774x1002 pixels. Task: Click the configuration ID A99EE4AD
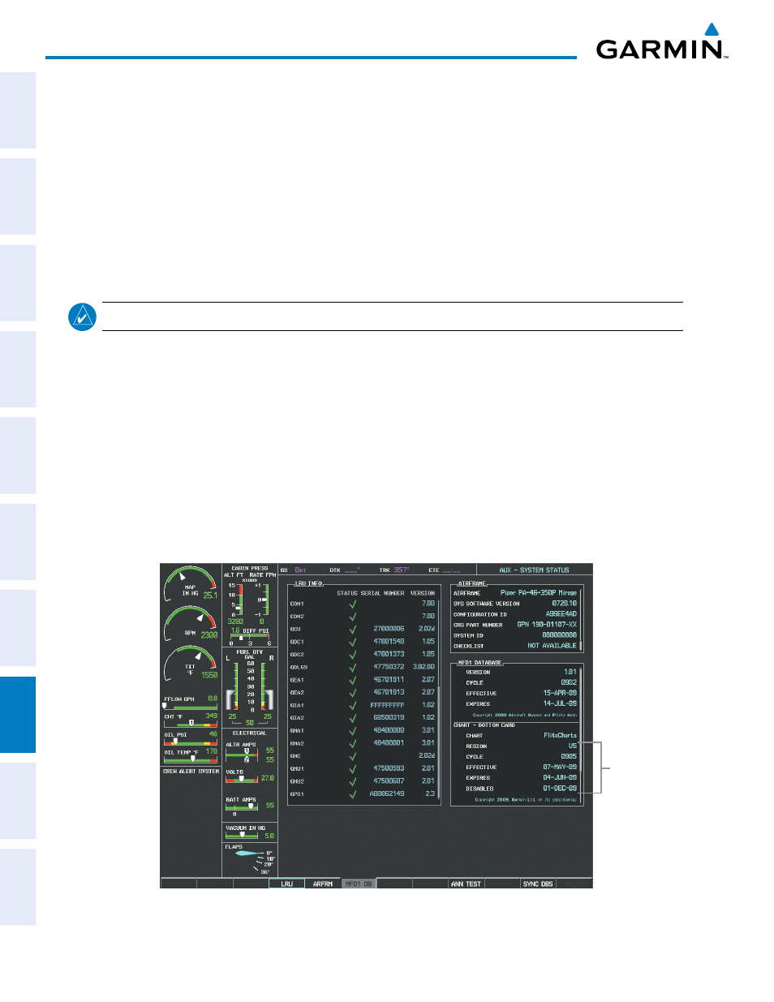click(561, 614)
